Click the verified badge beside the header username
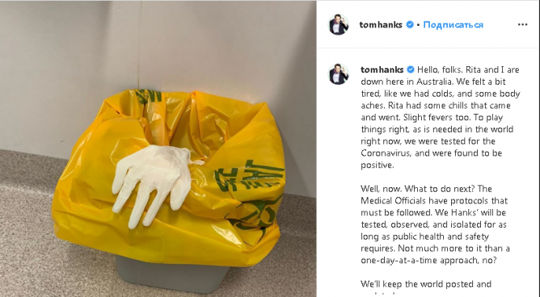The image size is (540, 297). (410, 24)
